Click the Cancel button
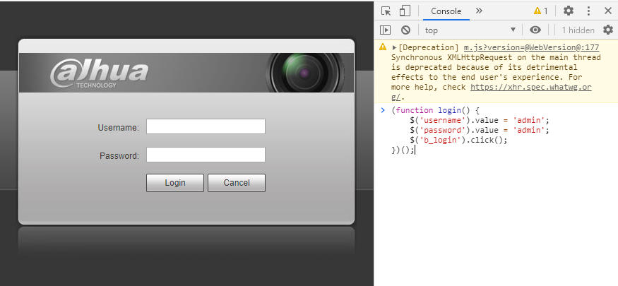The height and width of the screenshot is (286, 618). 237,183
